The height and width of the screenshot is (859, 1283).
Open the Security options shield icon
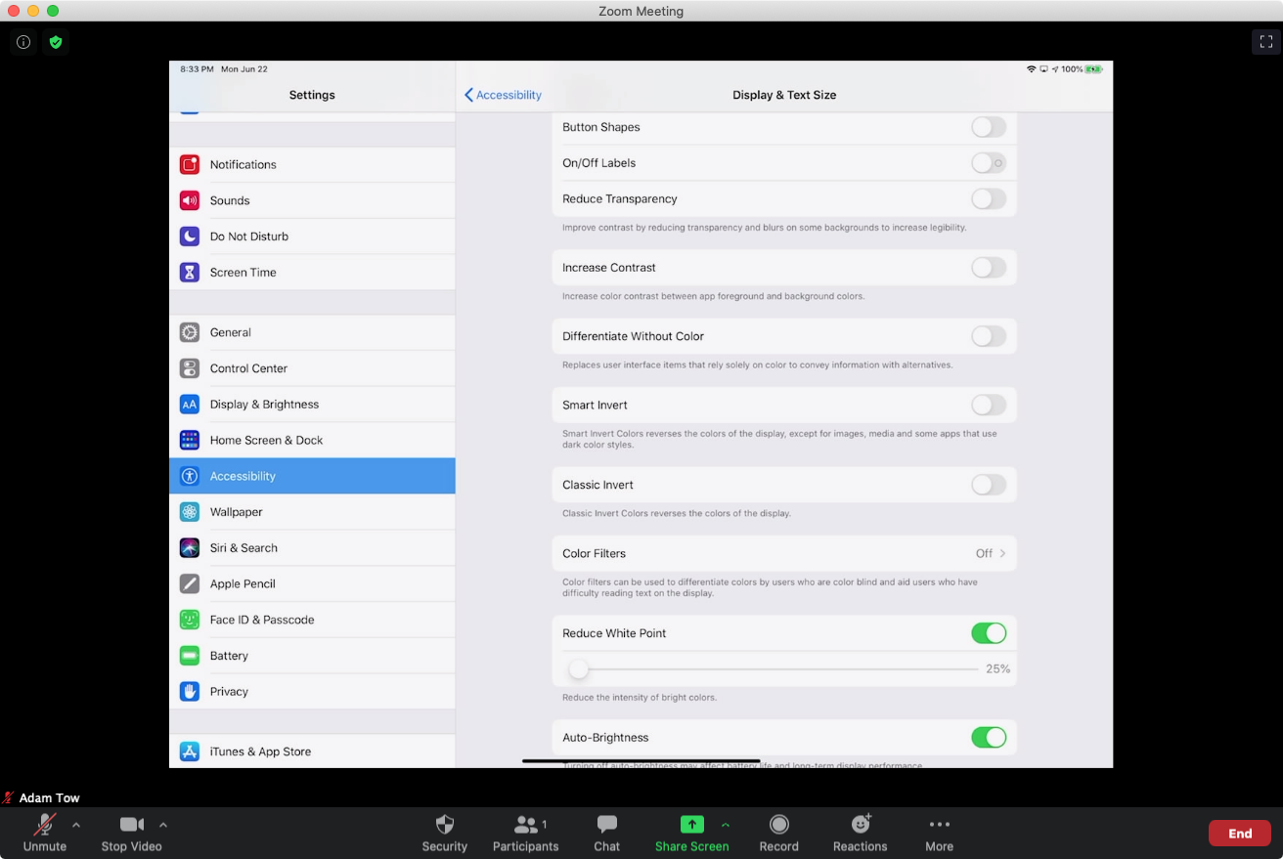pyautogui.click(x=445, y=824)
